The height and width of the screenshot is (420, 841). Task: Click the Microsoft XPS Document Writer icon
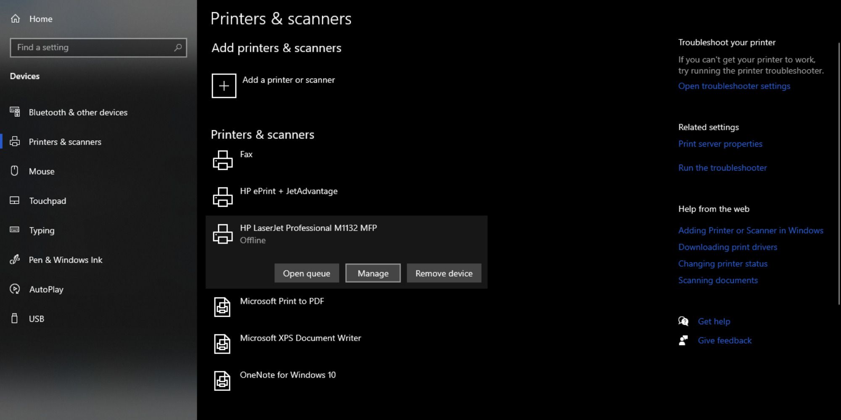[222, 344]
